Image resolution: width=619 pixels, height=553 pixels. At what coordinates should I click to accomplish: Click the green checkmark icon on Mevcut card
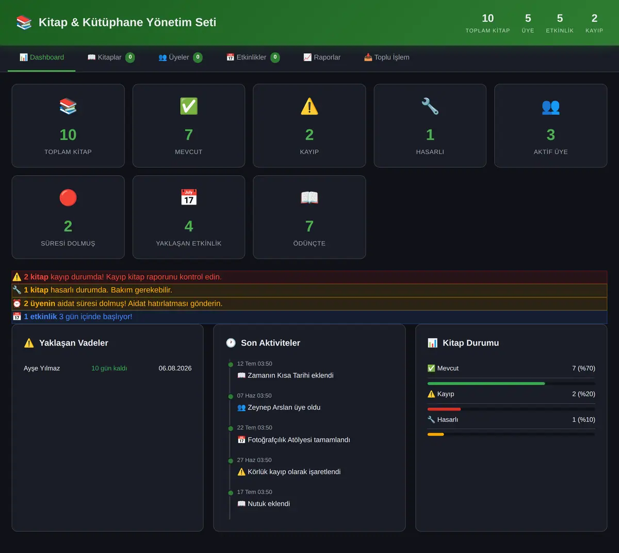click(x=189, y=106)
